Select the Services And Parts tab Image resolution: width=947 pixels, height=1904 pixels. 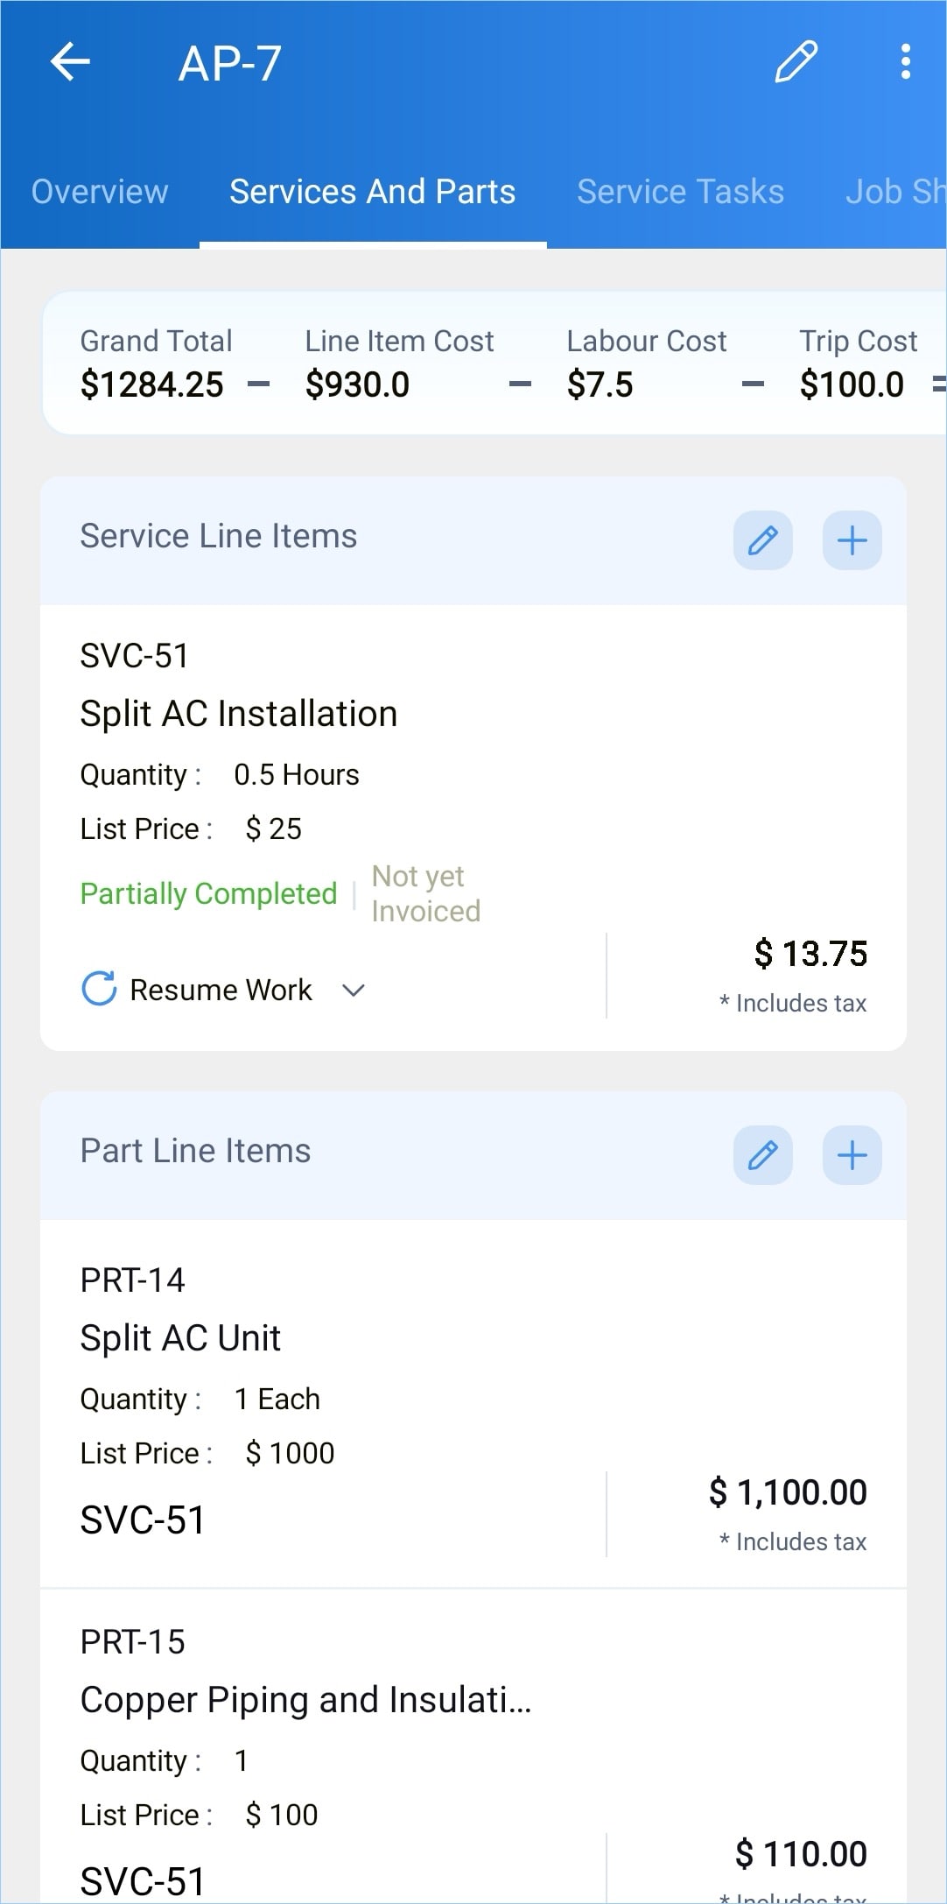[x=373, y=192]
